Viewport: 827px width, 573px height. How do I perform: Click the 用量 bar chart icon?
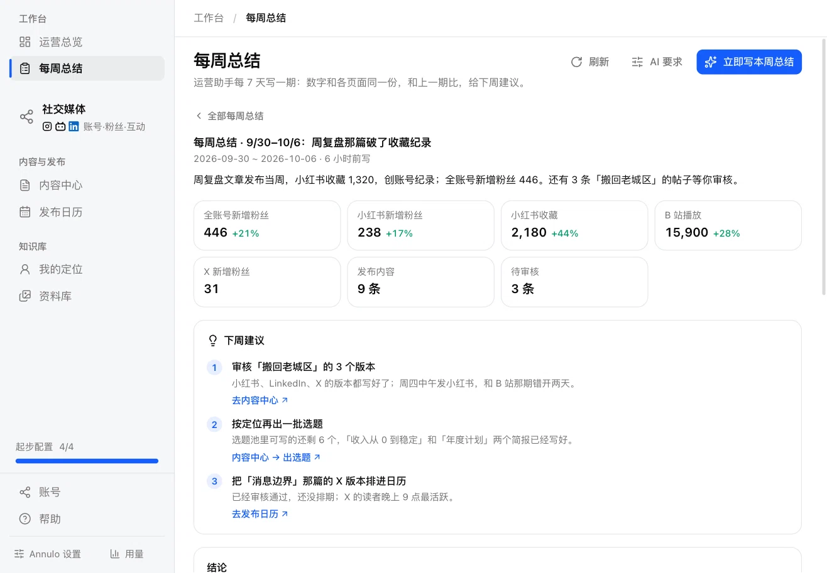point(115,554)
